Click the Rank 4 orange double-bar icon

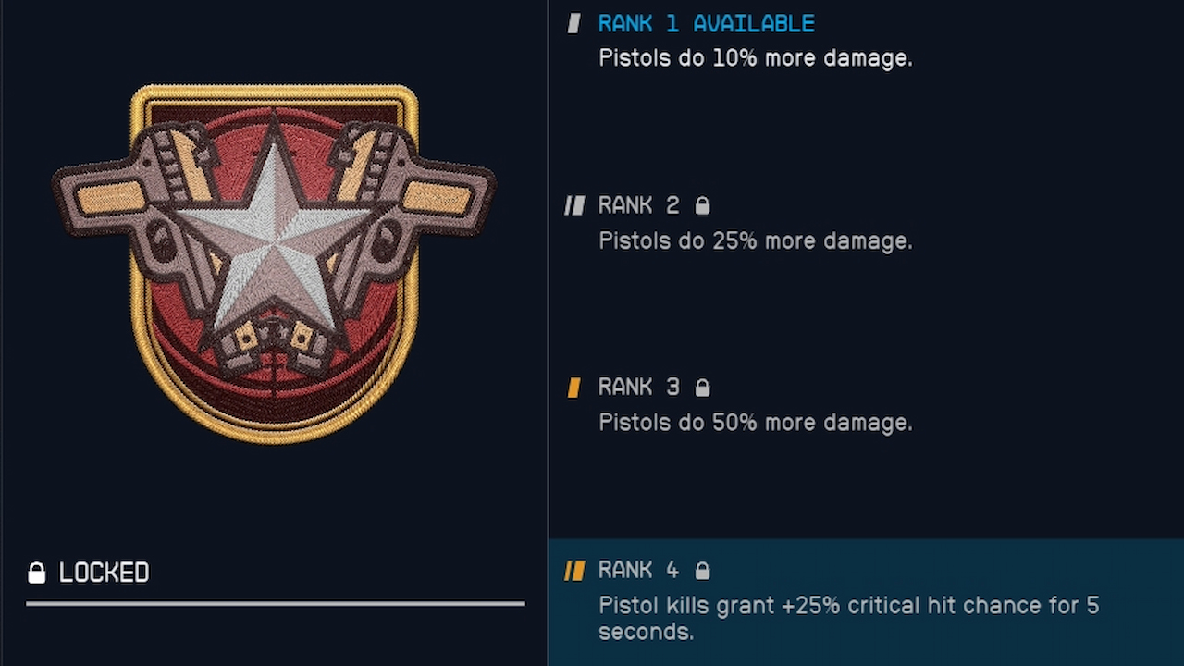[x=574, y=571]
